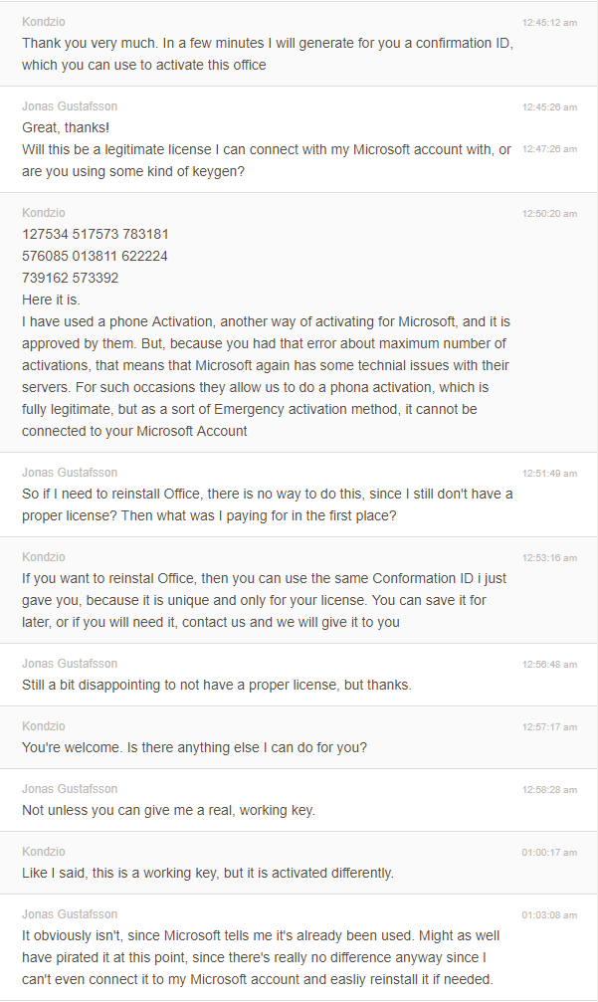
Task: Click the 01:03:08 am timestamp
Action: click(x=549, y=915)
